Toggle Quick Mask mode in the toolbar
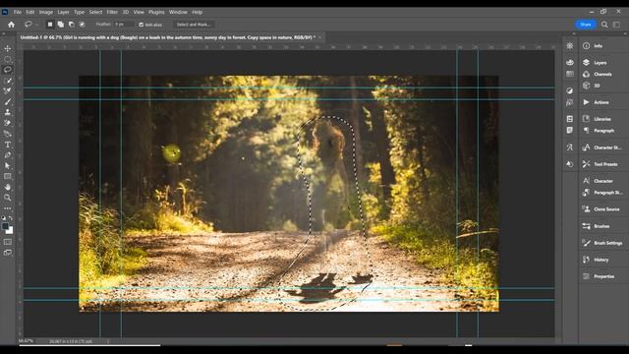The width and height of the screenshot is (629, 354). (8, 242)
